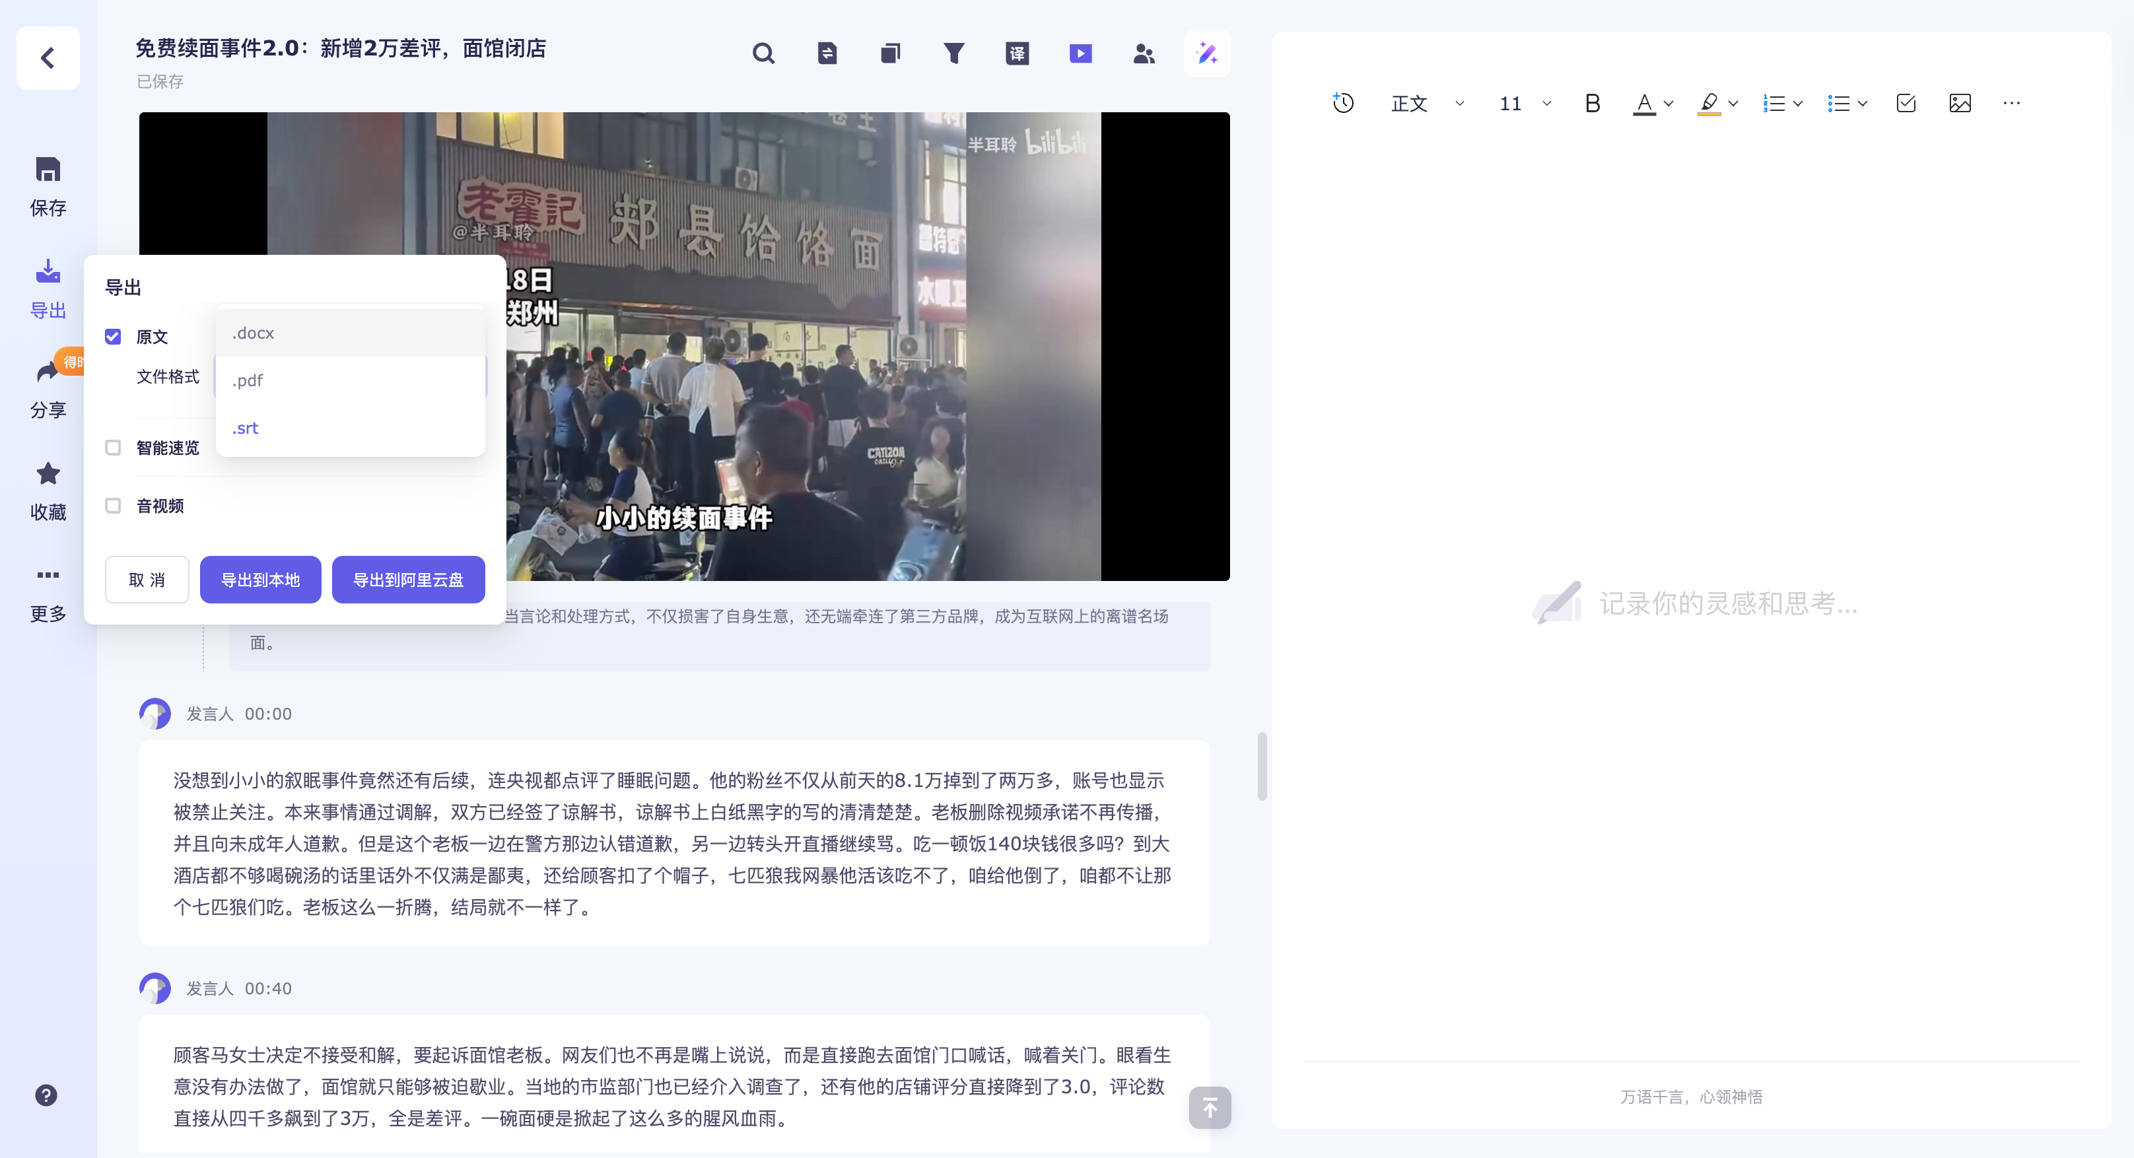Select the .pdf format option
The image size is (2134, 1158).
click(x=349, y=380)
